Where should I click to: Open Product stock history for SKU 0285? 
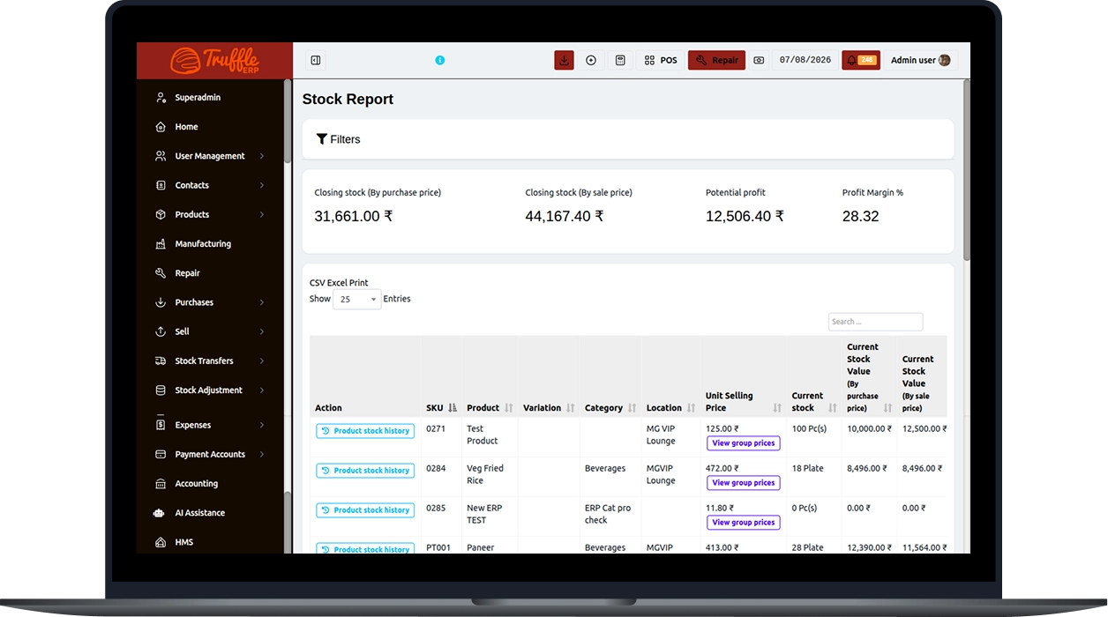[365, 510]
